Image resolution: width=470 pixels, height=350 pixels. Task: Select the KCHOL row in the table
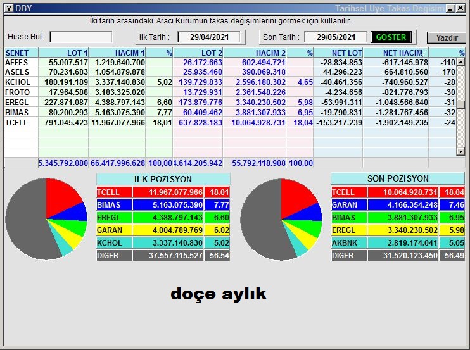tap(230, 82)
